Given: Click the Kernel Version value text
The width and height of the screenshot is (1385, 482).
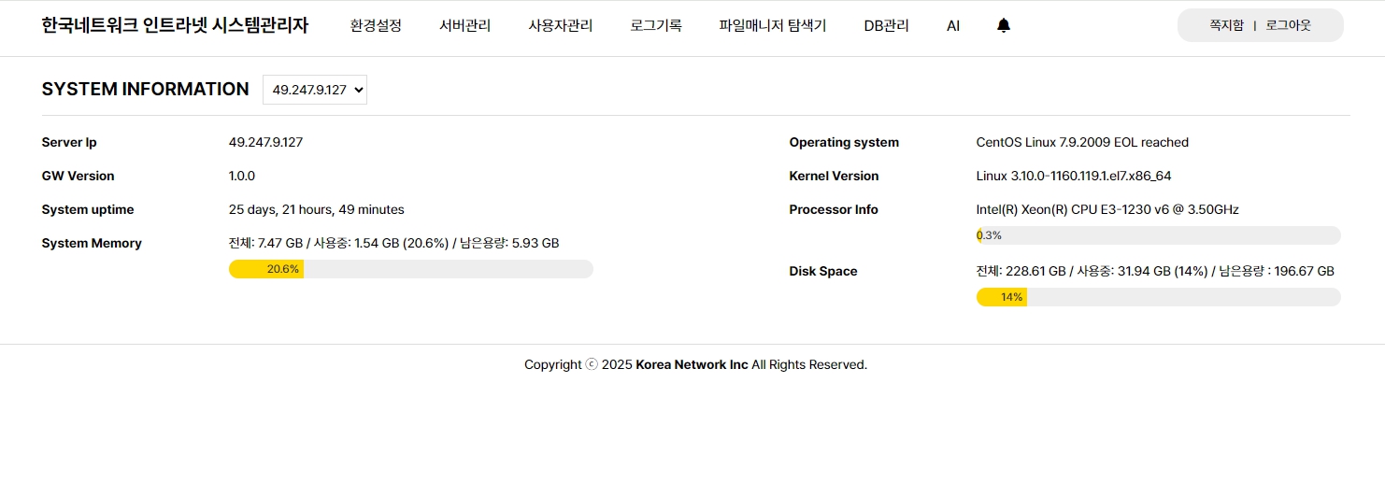Looking at the screenshot, I should (x=1073, y=176).
